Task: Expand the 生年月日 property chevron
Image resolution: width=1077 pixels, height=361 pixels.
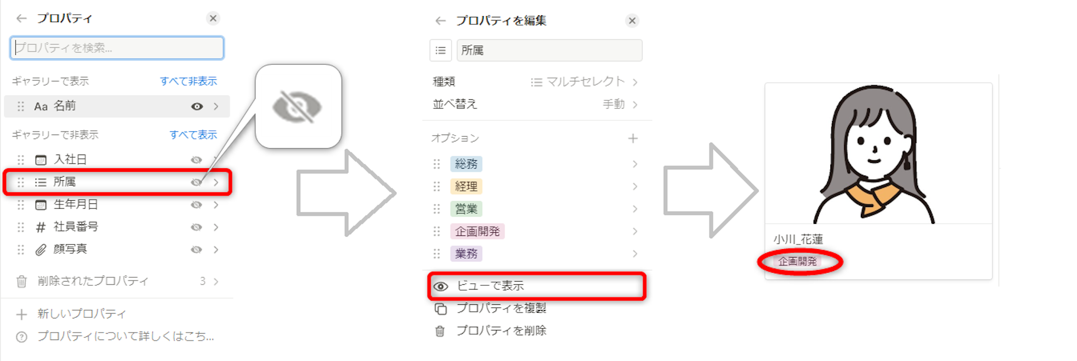Action: click(x=216, y=205)
